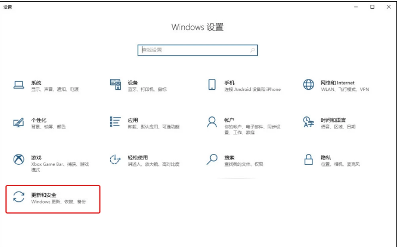Click the 手机 phone icon

[212, 85]
